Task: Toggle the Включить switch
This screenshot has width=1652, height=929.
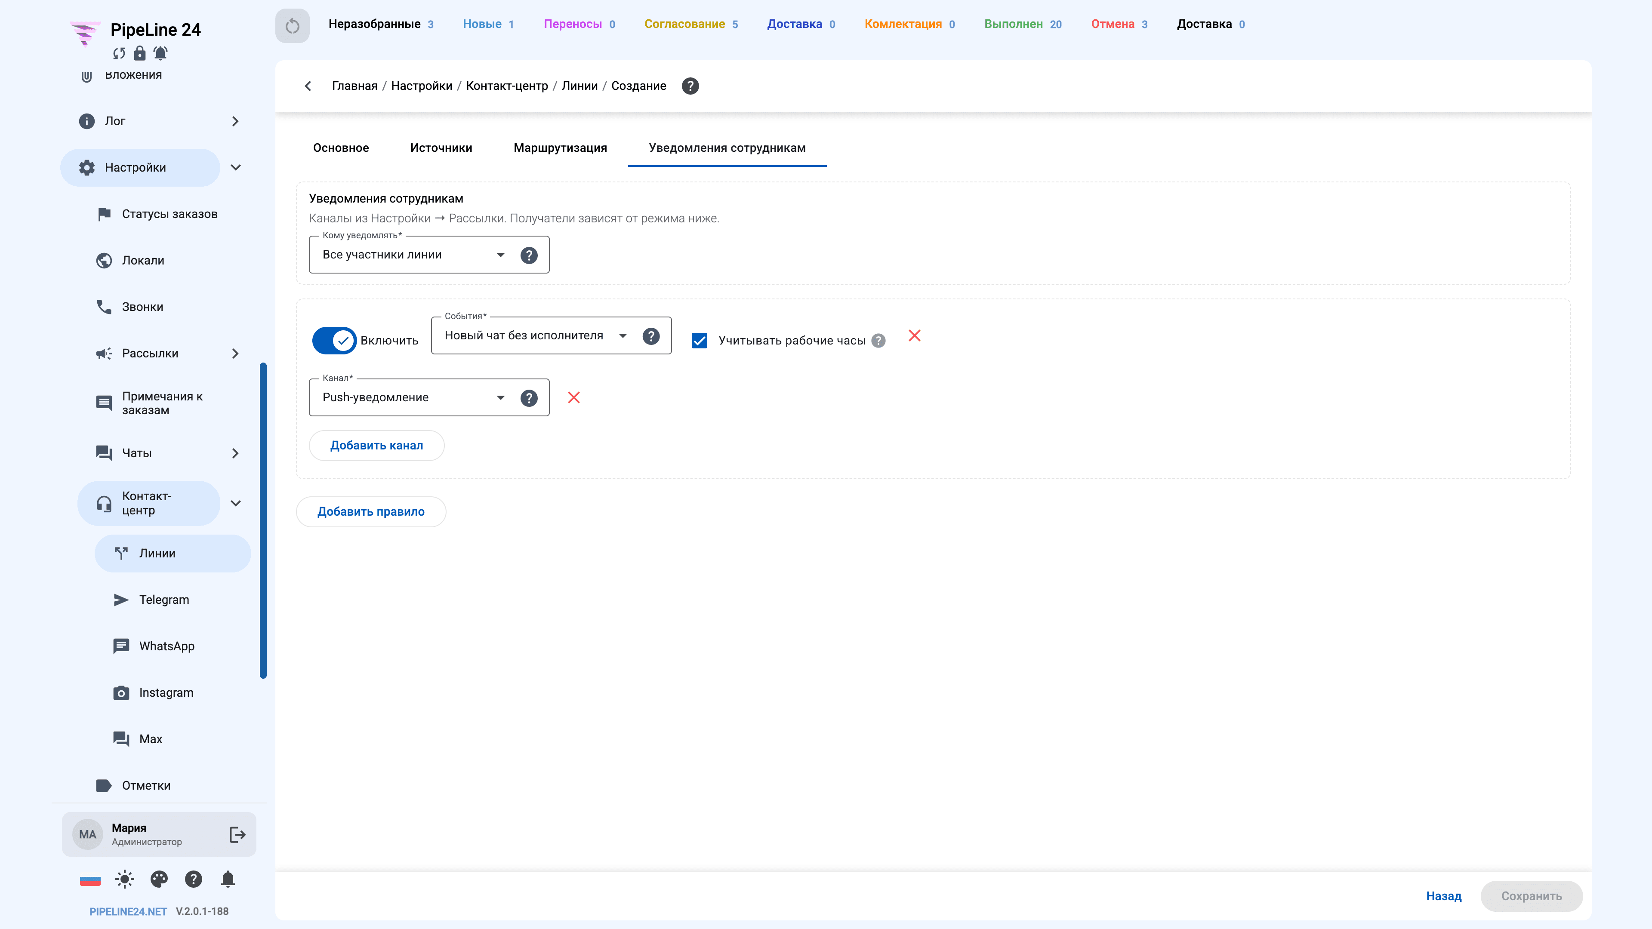Action: (334, 341)
